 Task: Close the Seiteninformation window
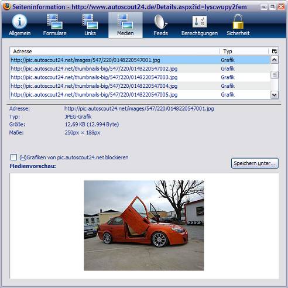click(281, 7)
